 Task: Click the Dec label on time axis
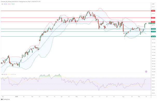[x=3, y=97]
